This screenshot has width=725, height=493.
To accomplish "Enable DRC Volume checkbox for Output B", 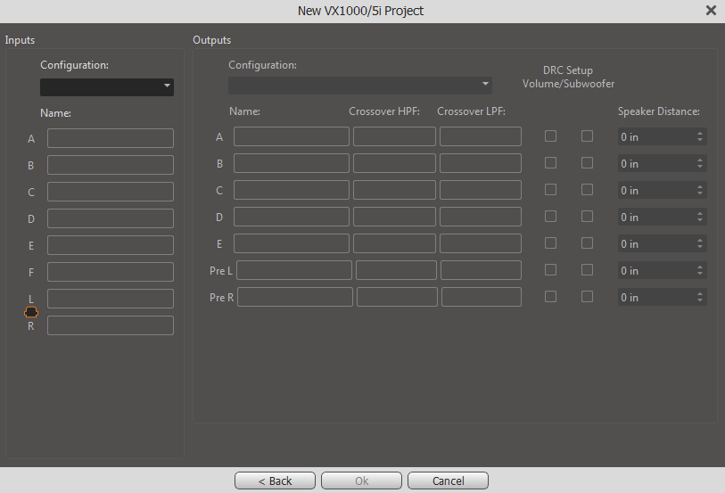I will (x=550, y=163).
